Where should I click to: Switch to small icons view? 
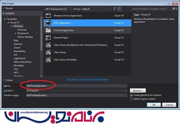[115, 9]
